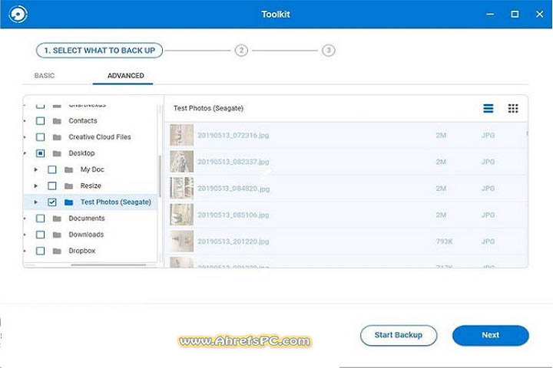Screen dimensions: 553x368
Task: Check the My Doc checkbox
Action: point(52,169)
